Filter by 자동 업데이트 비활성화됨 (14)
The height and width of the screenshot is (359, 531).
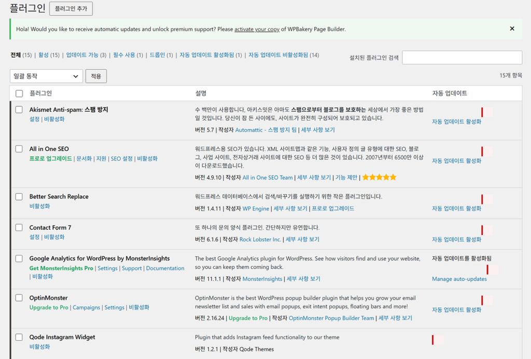tap(284, 55)
